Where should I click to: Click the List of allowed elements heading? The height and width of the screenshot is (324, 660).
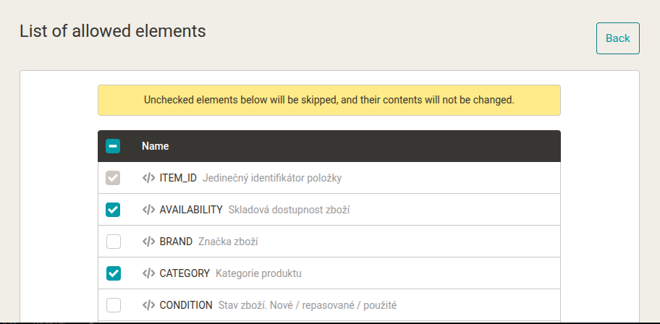pos(112,31)
